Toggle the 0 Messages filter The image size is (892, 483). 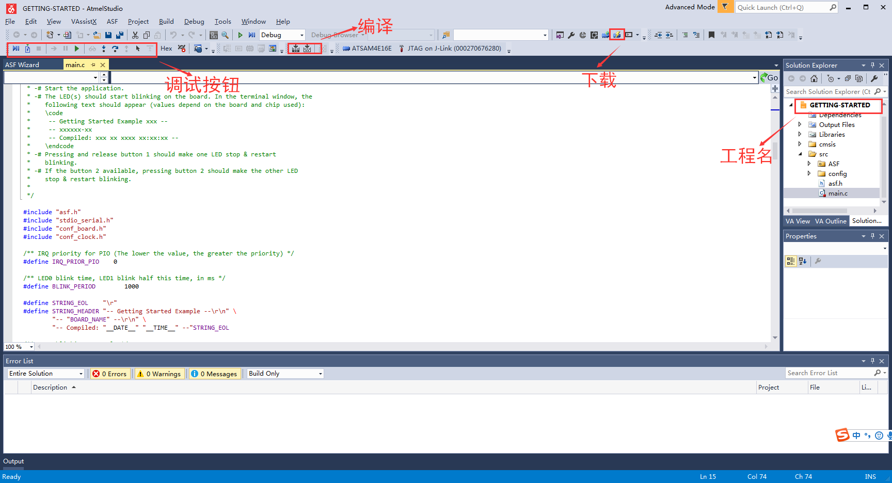tap(214, 374)
